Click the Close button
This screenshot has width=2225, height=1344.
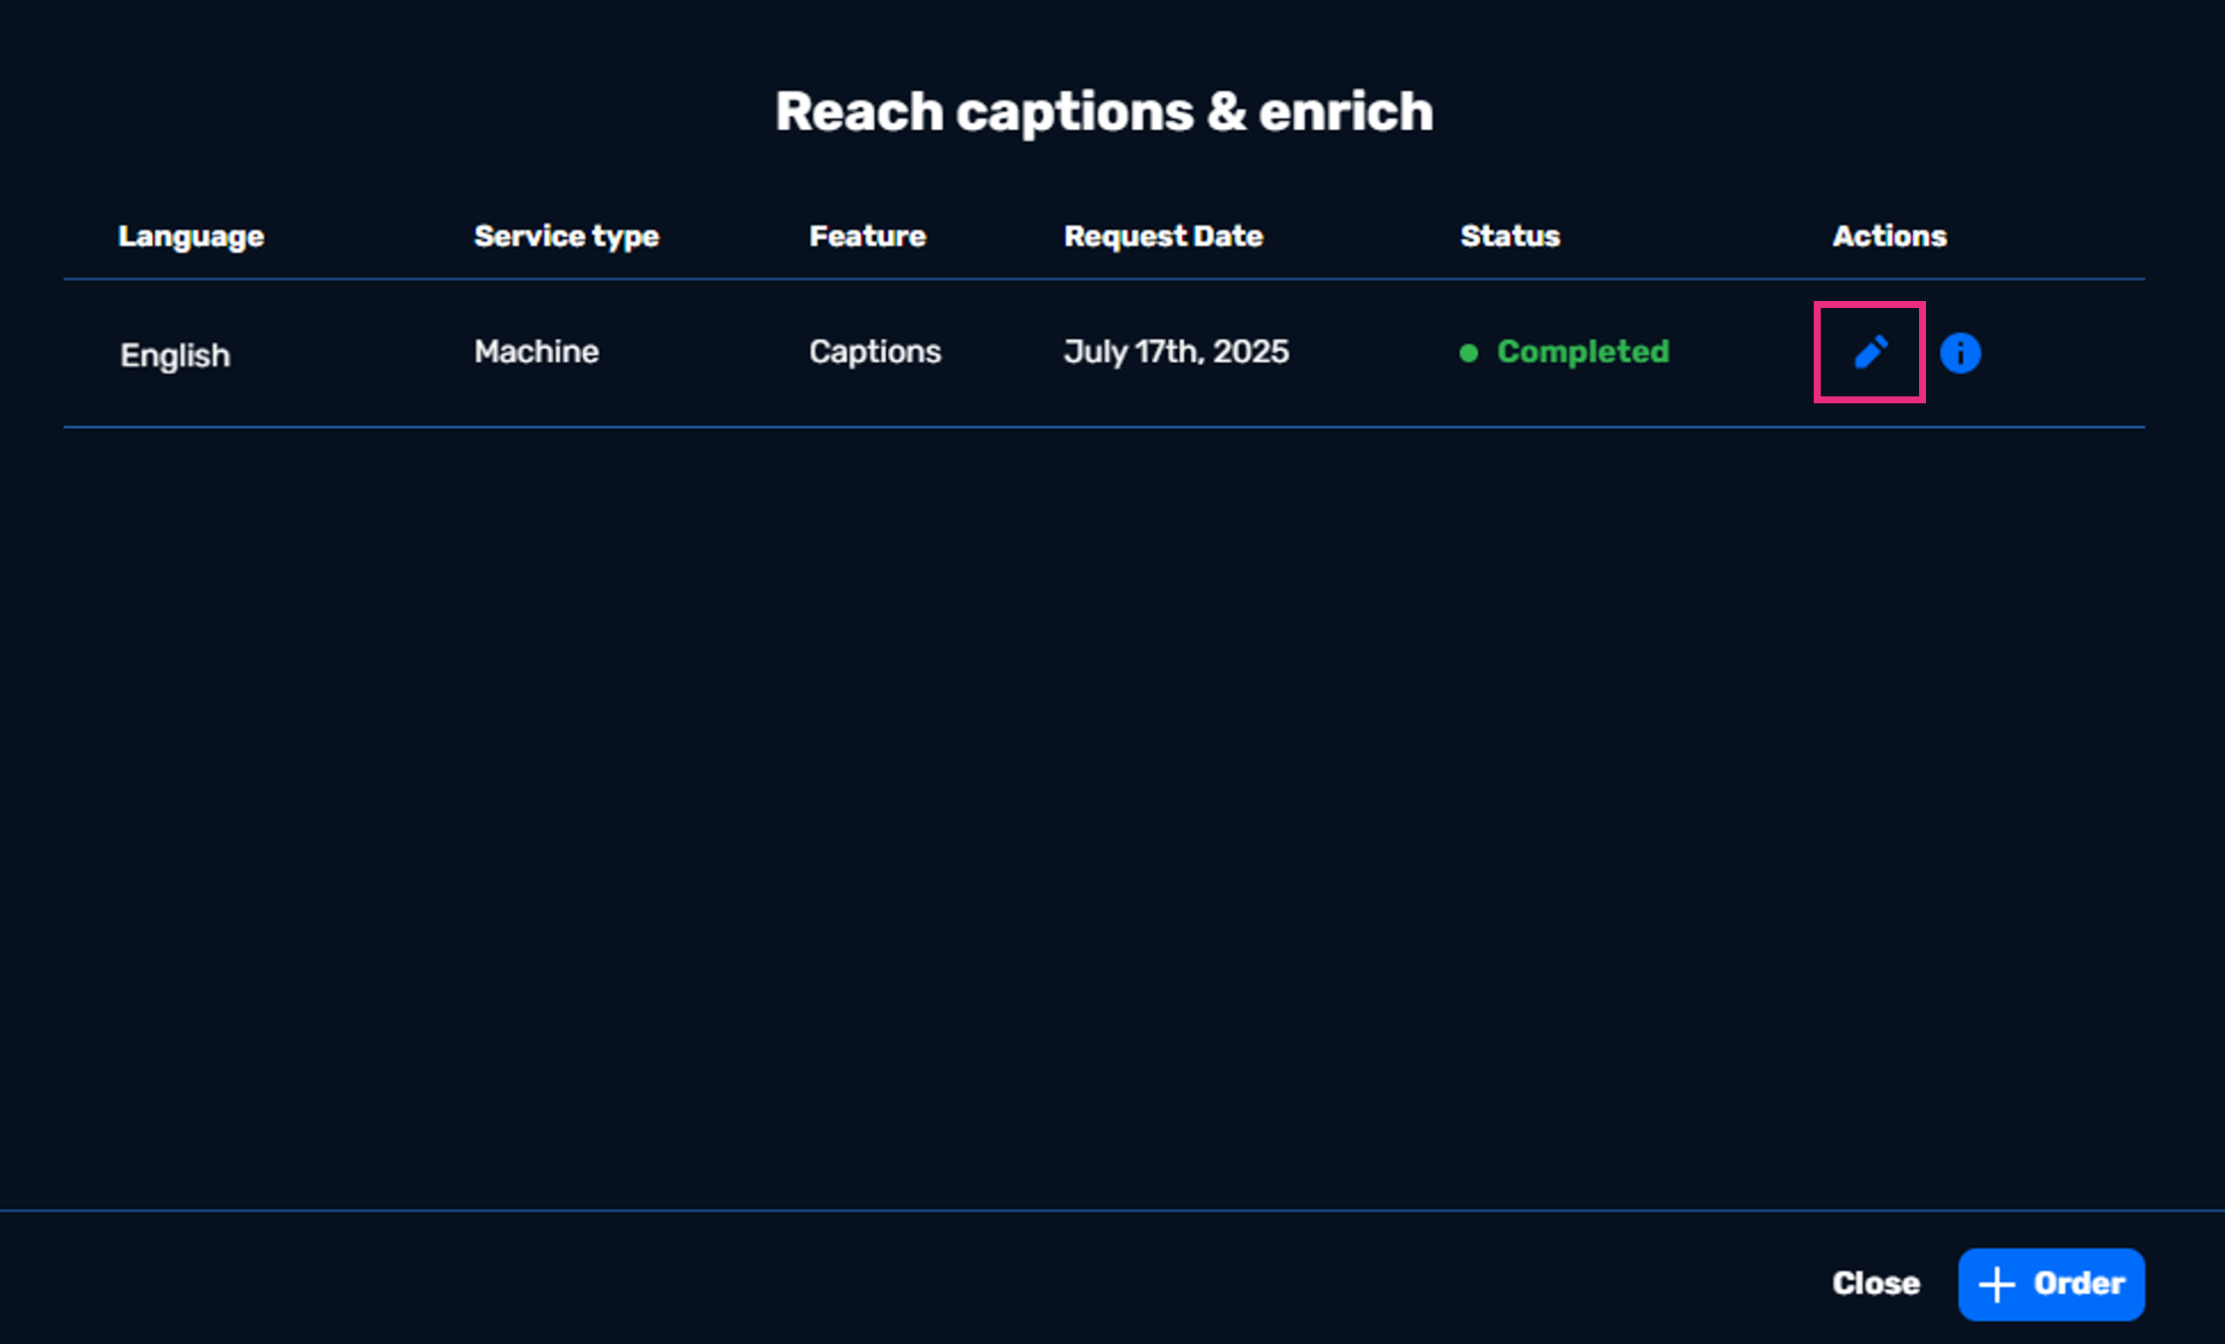(x=1875, y=1283)
